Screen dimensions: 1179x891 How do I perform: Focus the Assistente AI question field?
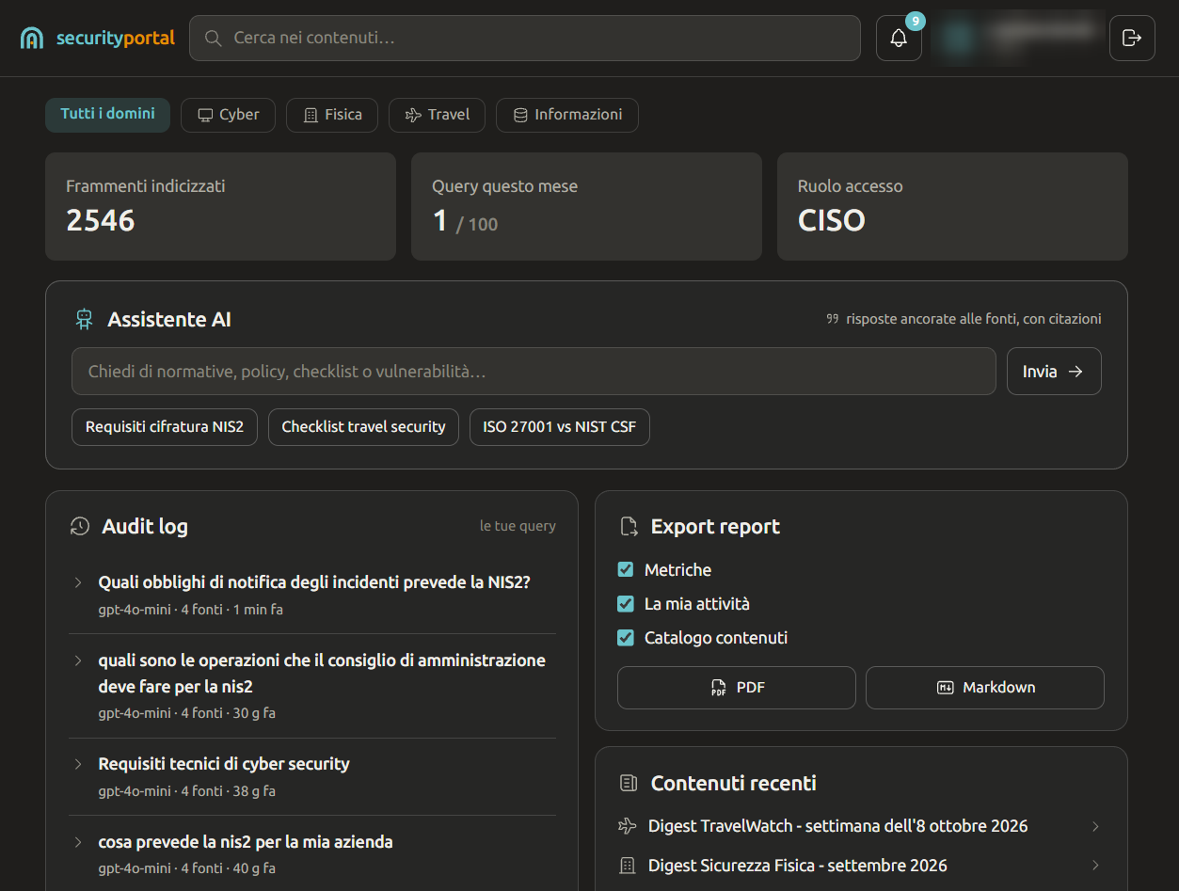tap(534, 372)
